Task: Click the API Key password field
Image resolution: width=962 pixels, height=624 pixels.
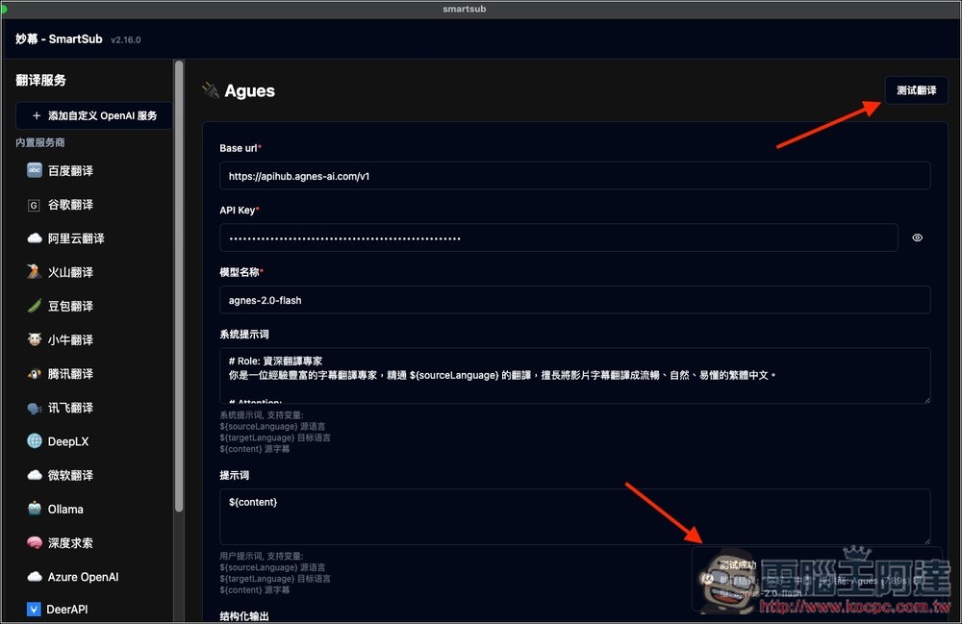Action: click(x=558, y=237)
